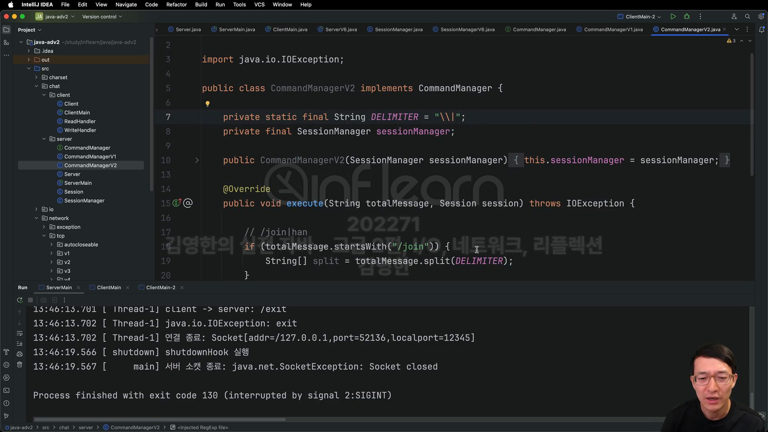Expand the autocloseable package
Viewport: 768px width, 432px height.
click(x=52, y=244)
